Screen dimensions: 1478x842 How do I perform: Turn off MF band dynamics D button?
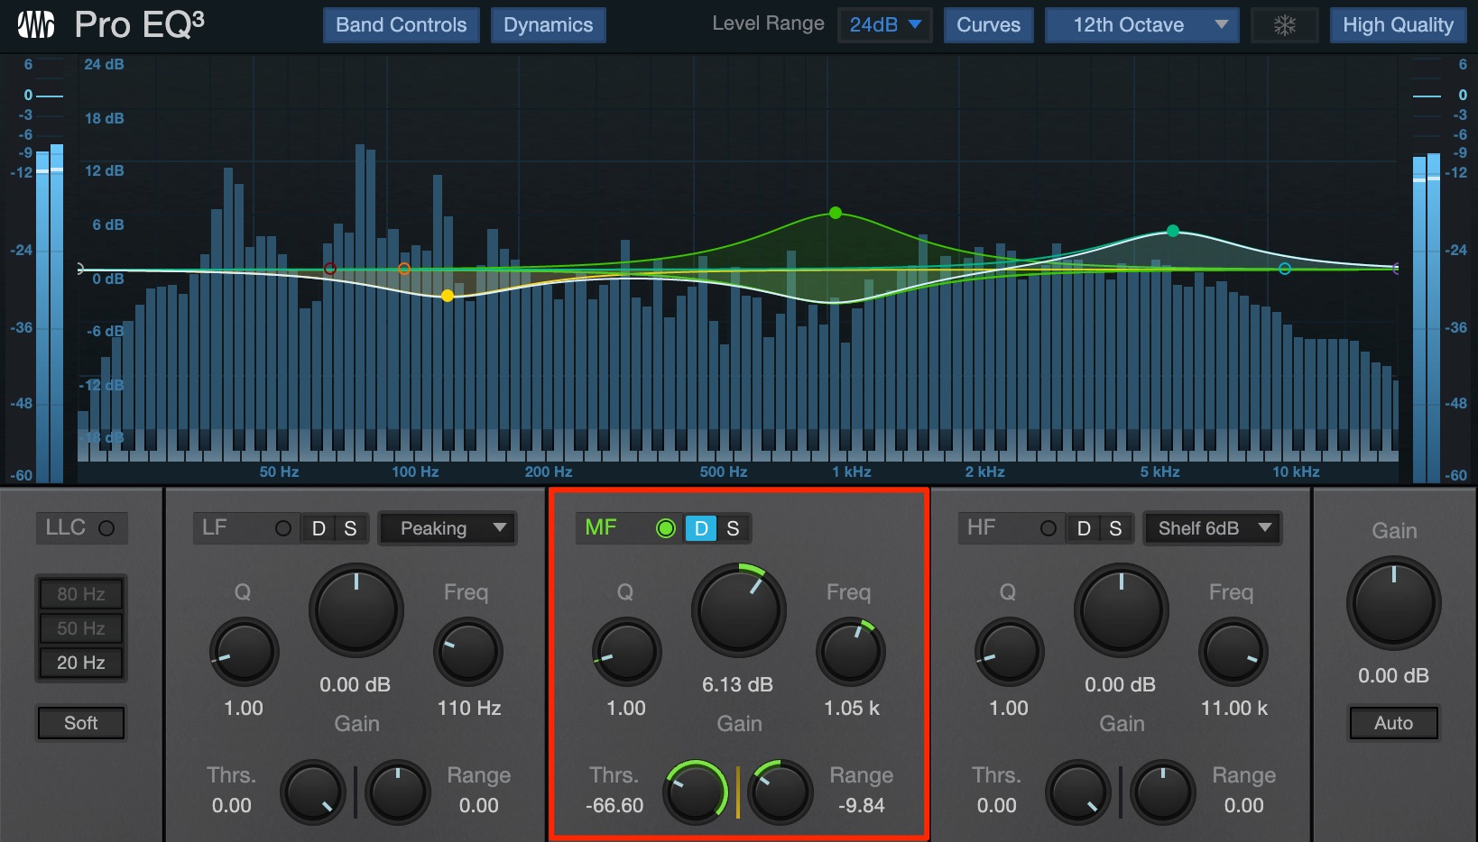(x=701, y=528)
